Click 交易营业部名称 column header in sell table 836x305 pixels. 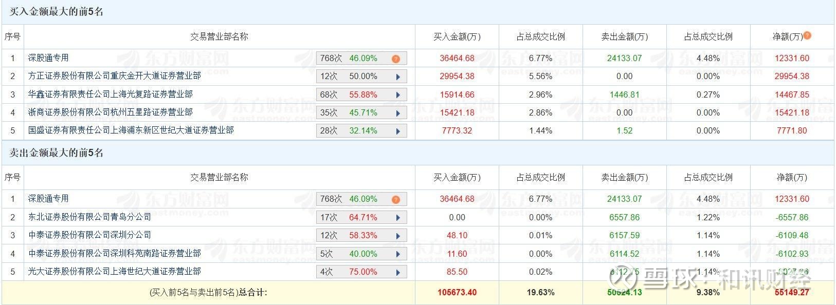(x=219, y=177)
